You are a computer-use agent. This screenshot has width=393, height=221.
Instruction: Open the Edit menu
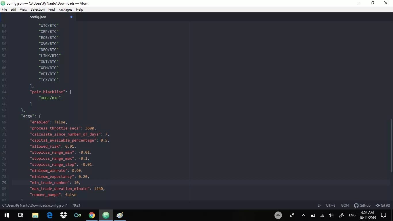click(13, 9)
